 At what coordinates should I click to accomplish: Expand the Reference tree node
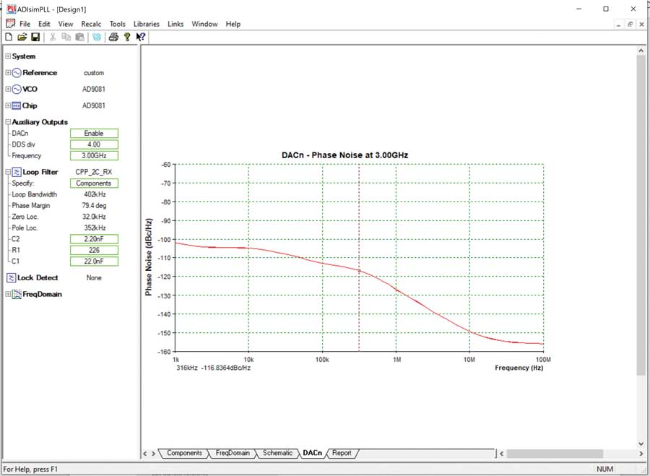(x=8, y=72)
